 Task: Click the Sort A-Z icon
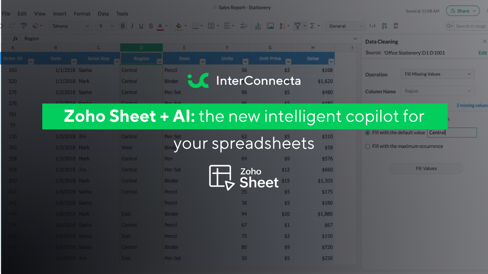[283, 26]
